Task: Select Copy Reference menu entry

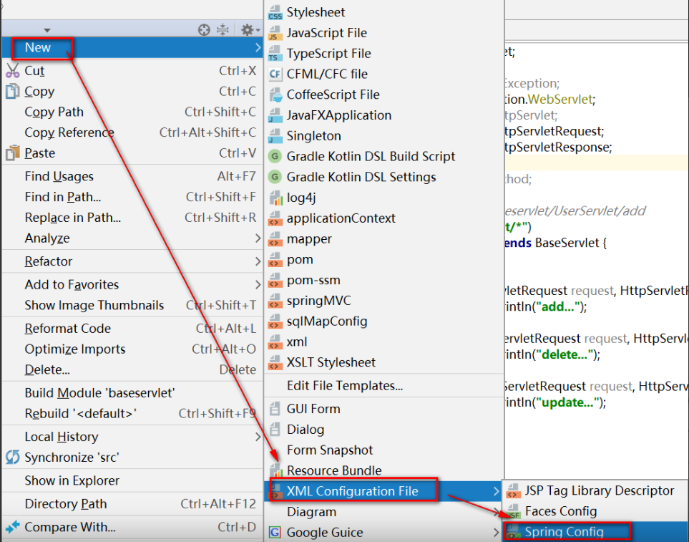Action: tap(132, 132)
